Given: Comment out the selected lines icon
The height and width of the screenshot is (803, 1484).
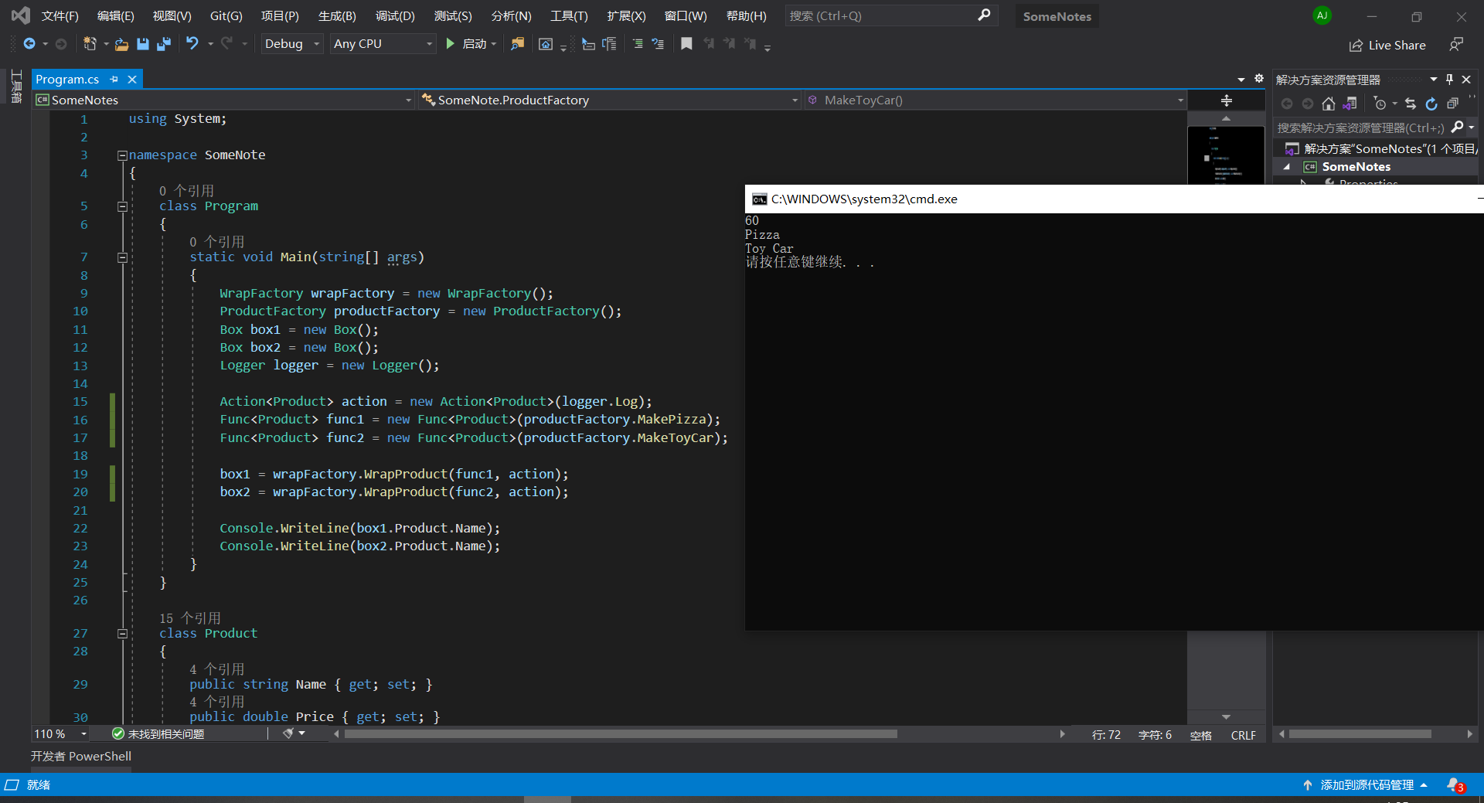Looking at the screenshot, I should (638, 44).
